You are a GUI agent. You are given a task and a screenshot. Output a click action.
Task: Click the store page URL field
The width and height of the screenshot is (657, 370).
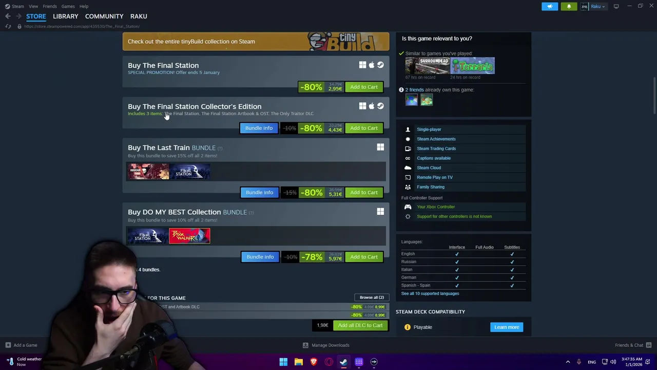pos(82,26)
